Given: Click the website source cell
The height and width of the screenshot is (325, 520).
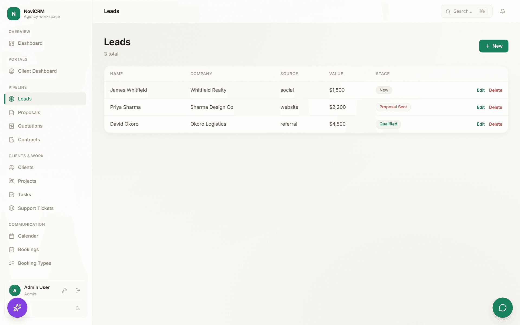Looking at the screenshot, I should coord(289,107).
